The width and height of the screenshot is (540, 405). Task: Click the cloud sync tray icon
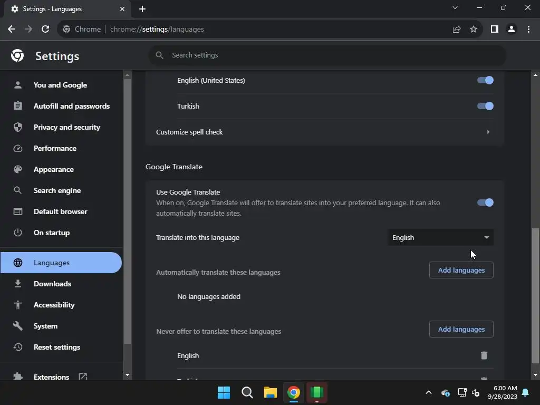tap(445, 392)
